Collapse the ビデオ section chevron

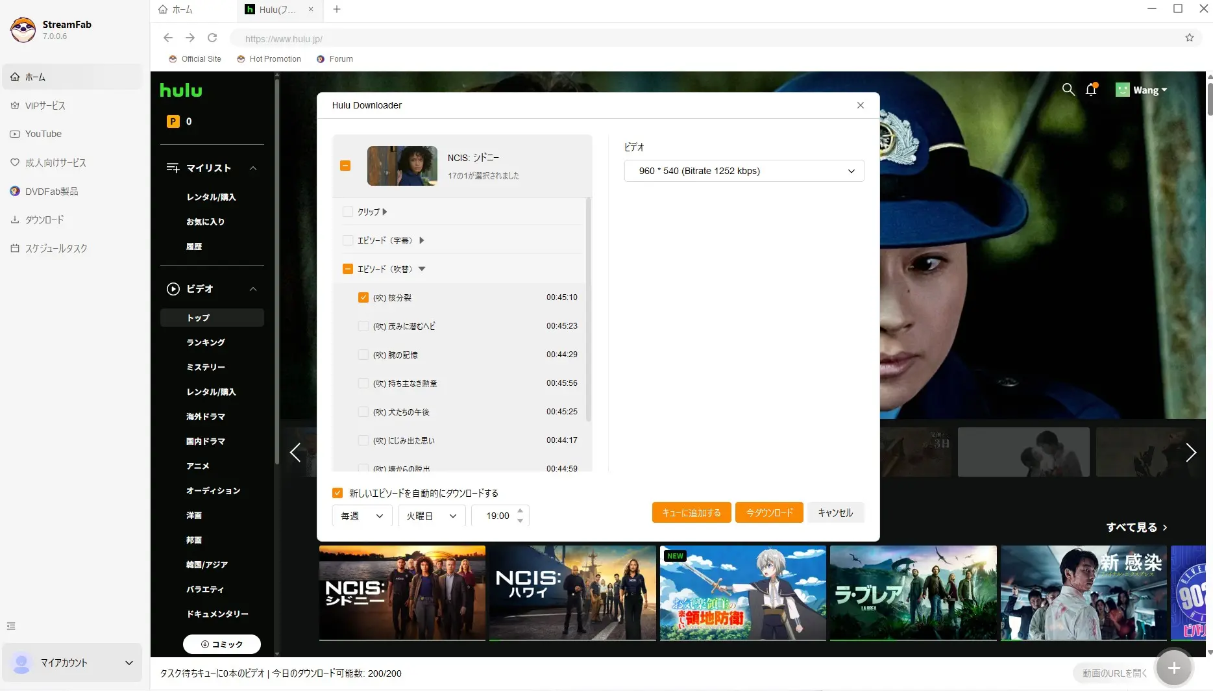(253, 289)
